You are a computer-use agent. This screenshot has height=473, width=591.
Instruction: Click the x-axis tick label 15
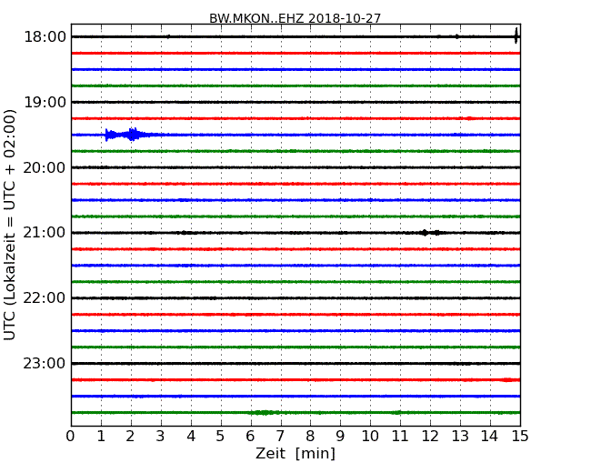tap(520, 437)
